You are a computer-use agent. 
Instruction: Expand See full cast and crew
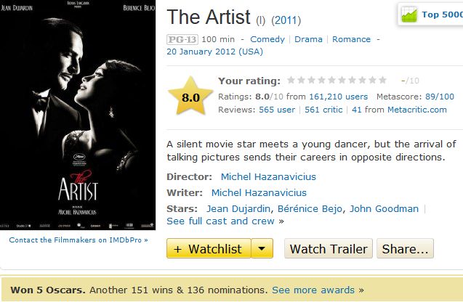point(220,221)
